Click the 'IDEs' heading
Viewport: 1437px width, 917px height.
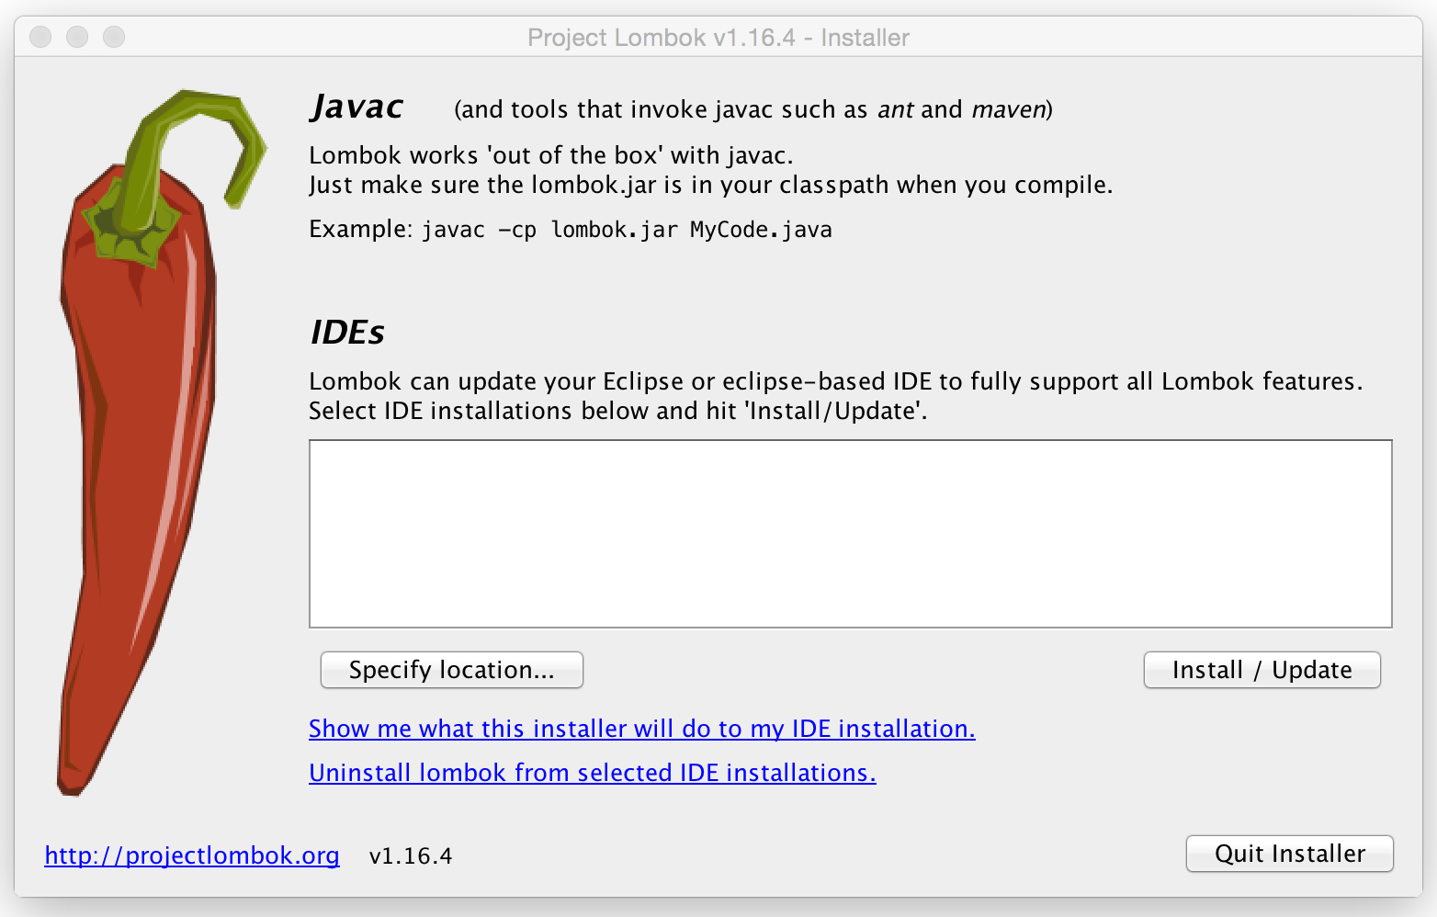click(347, 333)
